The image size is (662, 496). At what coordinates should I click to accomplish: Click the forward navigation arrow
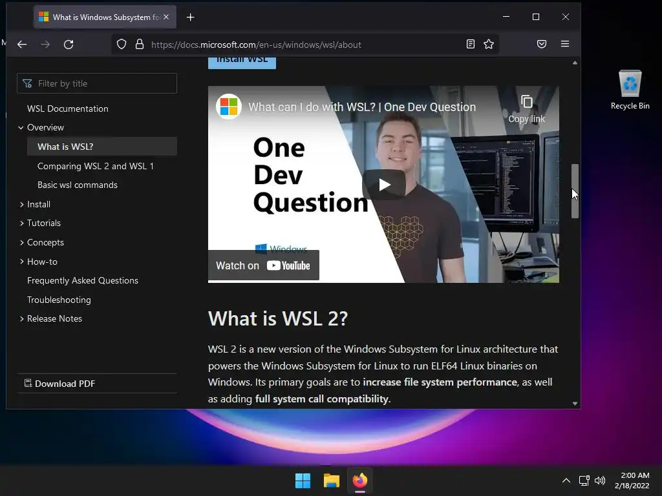45,45
